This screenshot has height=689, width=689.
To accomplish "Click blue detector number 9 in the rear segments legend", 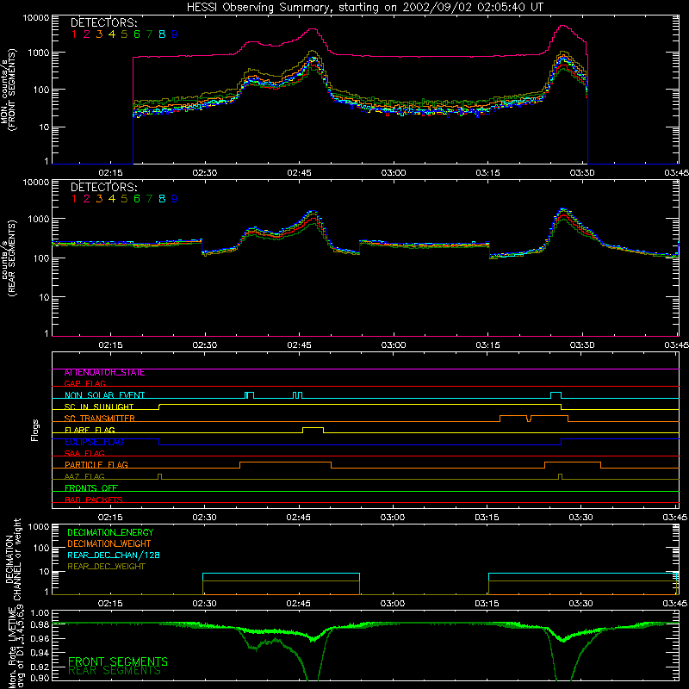I will coord(175,199).
